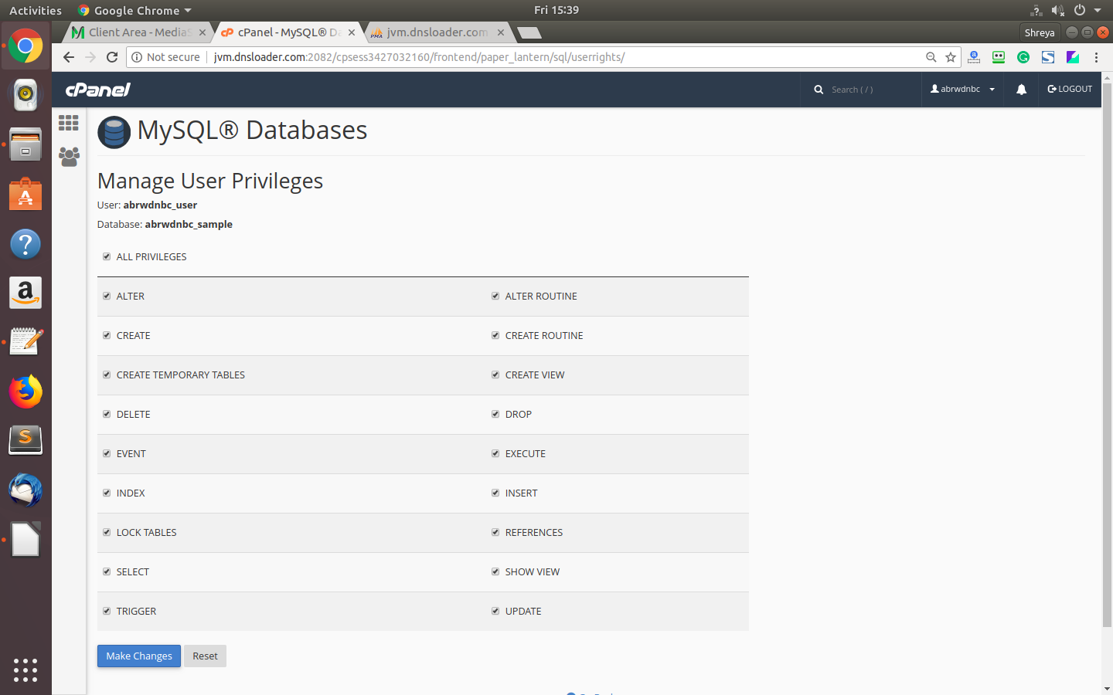Switch to jvm.dnsloader.com phpMyAdmin tab
1113x695 pixels.
pyautogui.click(x=437, y=32)
